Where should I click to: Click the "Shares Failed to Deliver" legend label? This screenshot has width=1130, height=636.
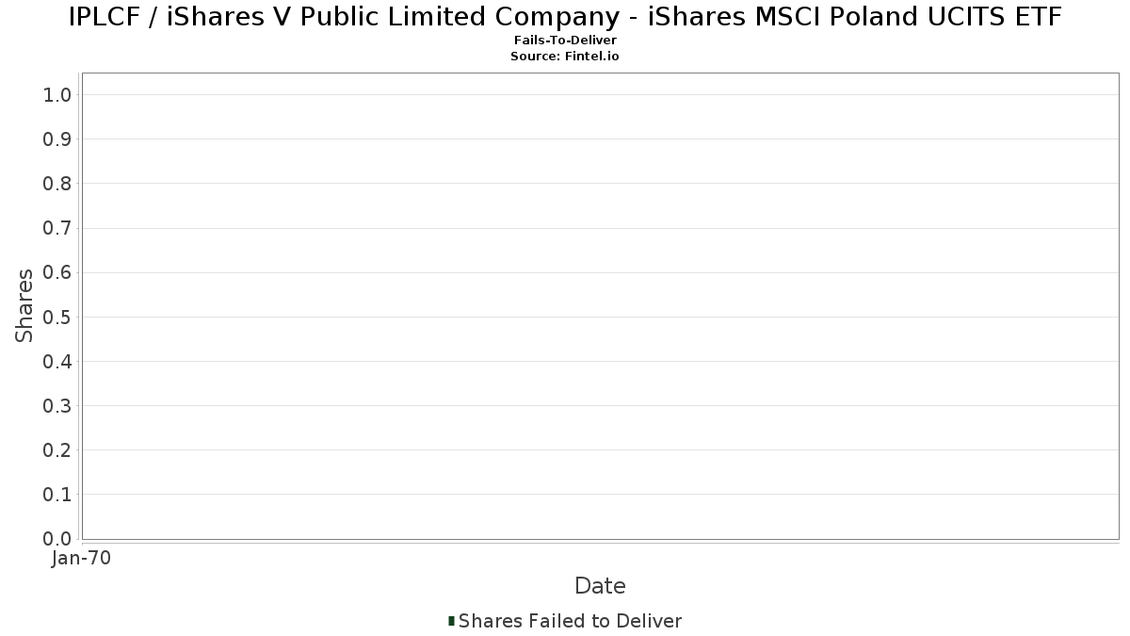click(x=570, y=621)
